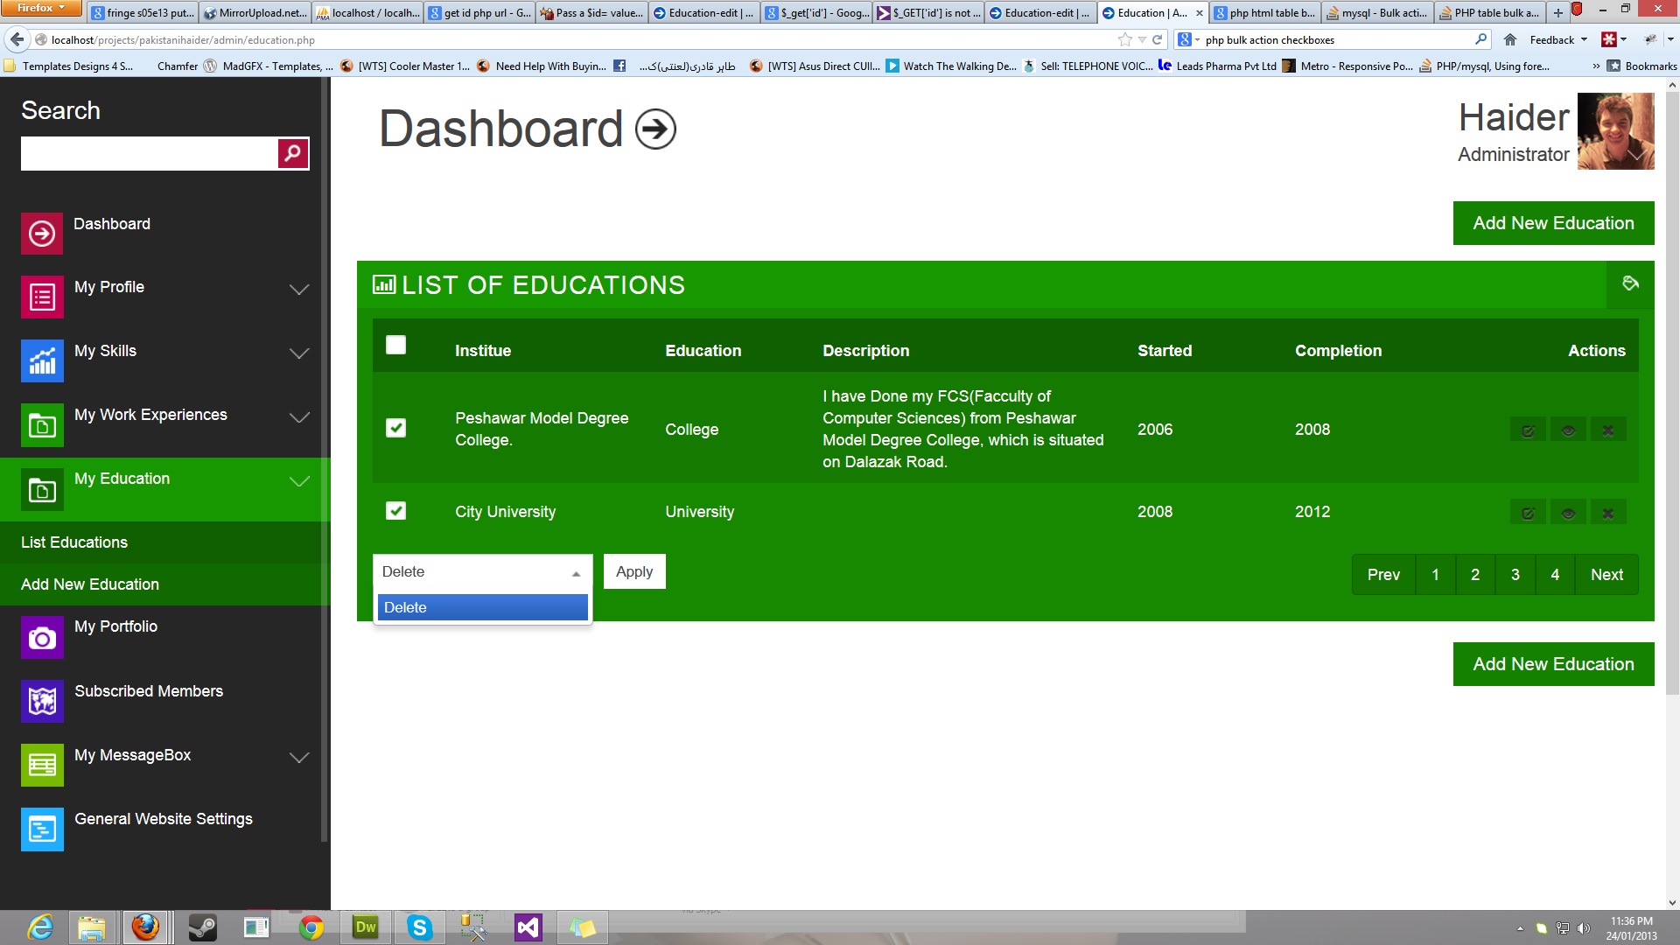This screenshot has height=945, width=1680.
Task: Click the Subscribed Members map icon
Action: 42,702
